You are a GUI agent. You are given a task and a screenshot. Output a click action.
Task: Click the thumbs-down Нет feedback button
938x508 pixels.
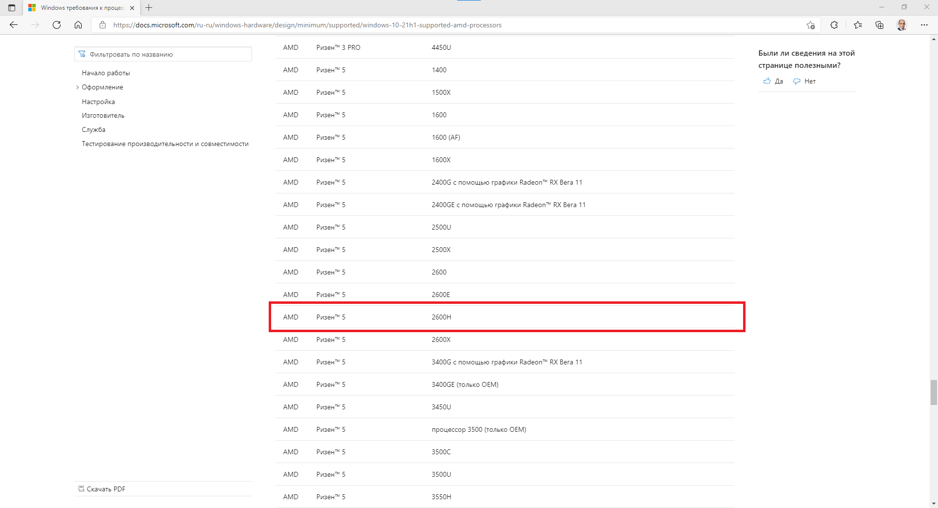click(805, 81)
